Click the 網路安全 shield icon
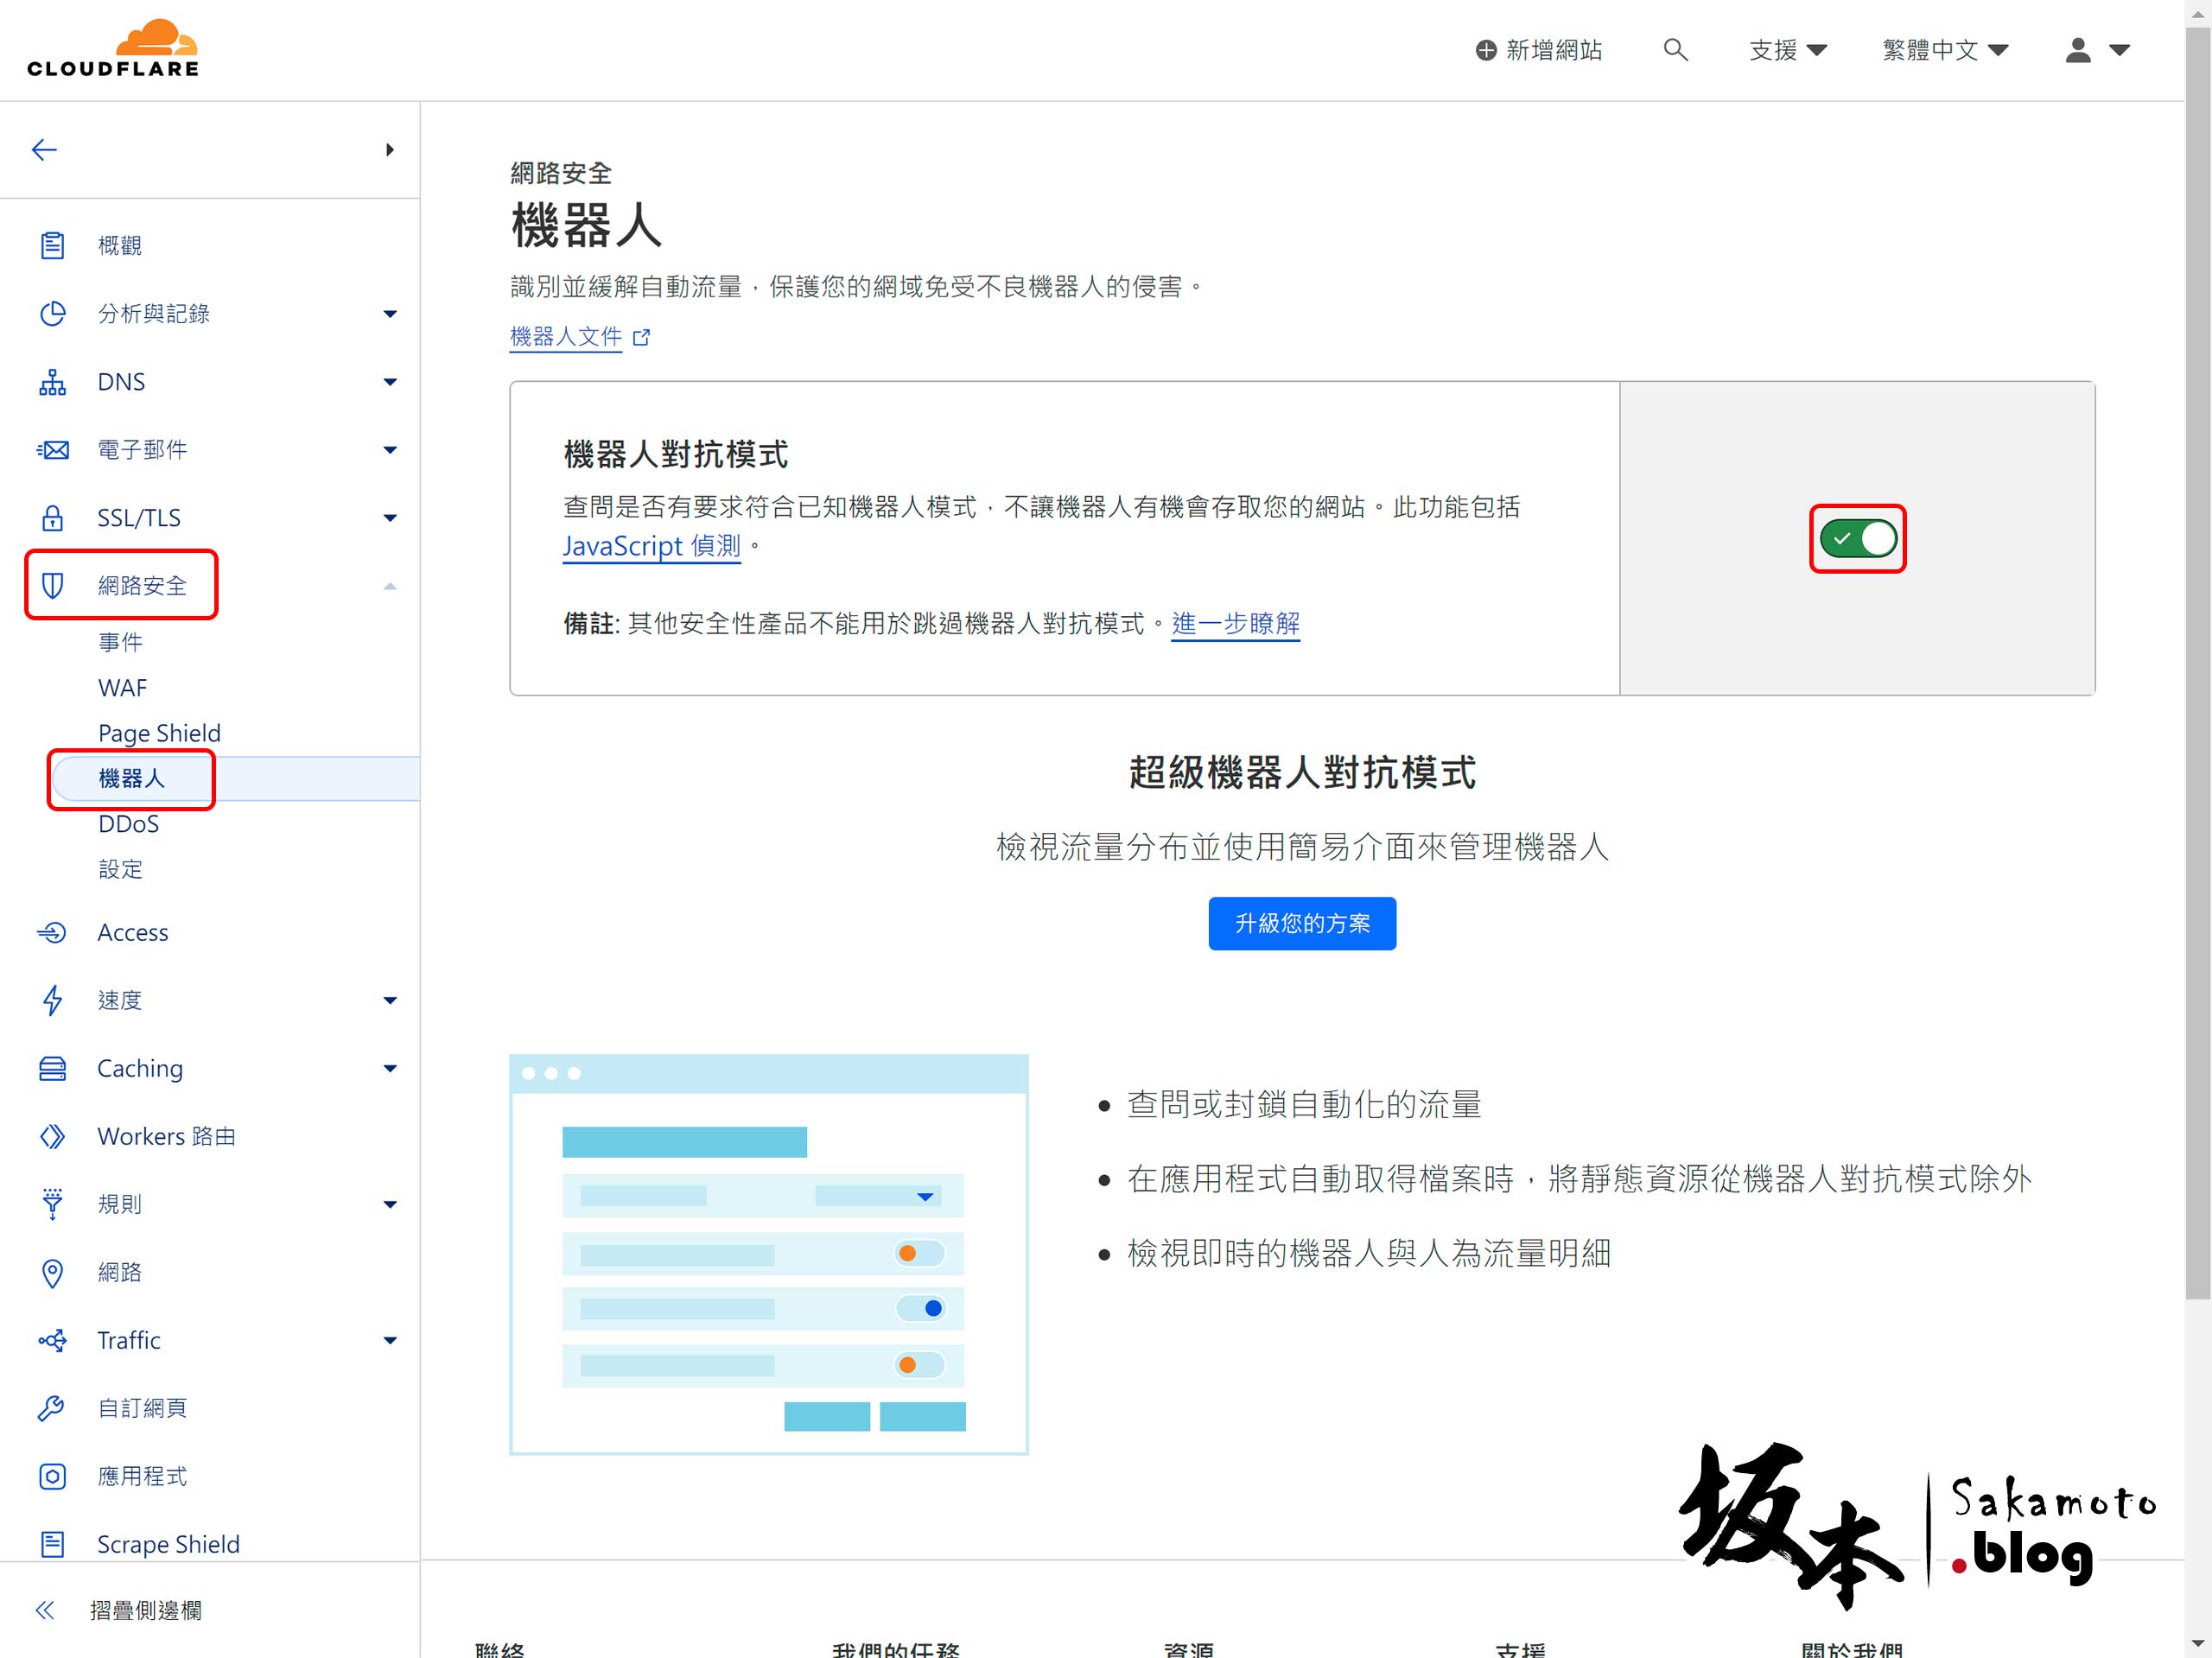2212x1658 pixels. (53, 586)
